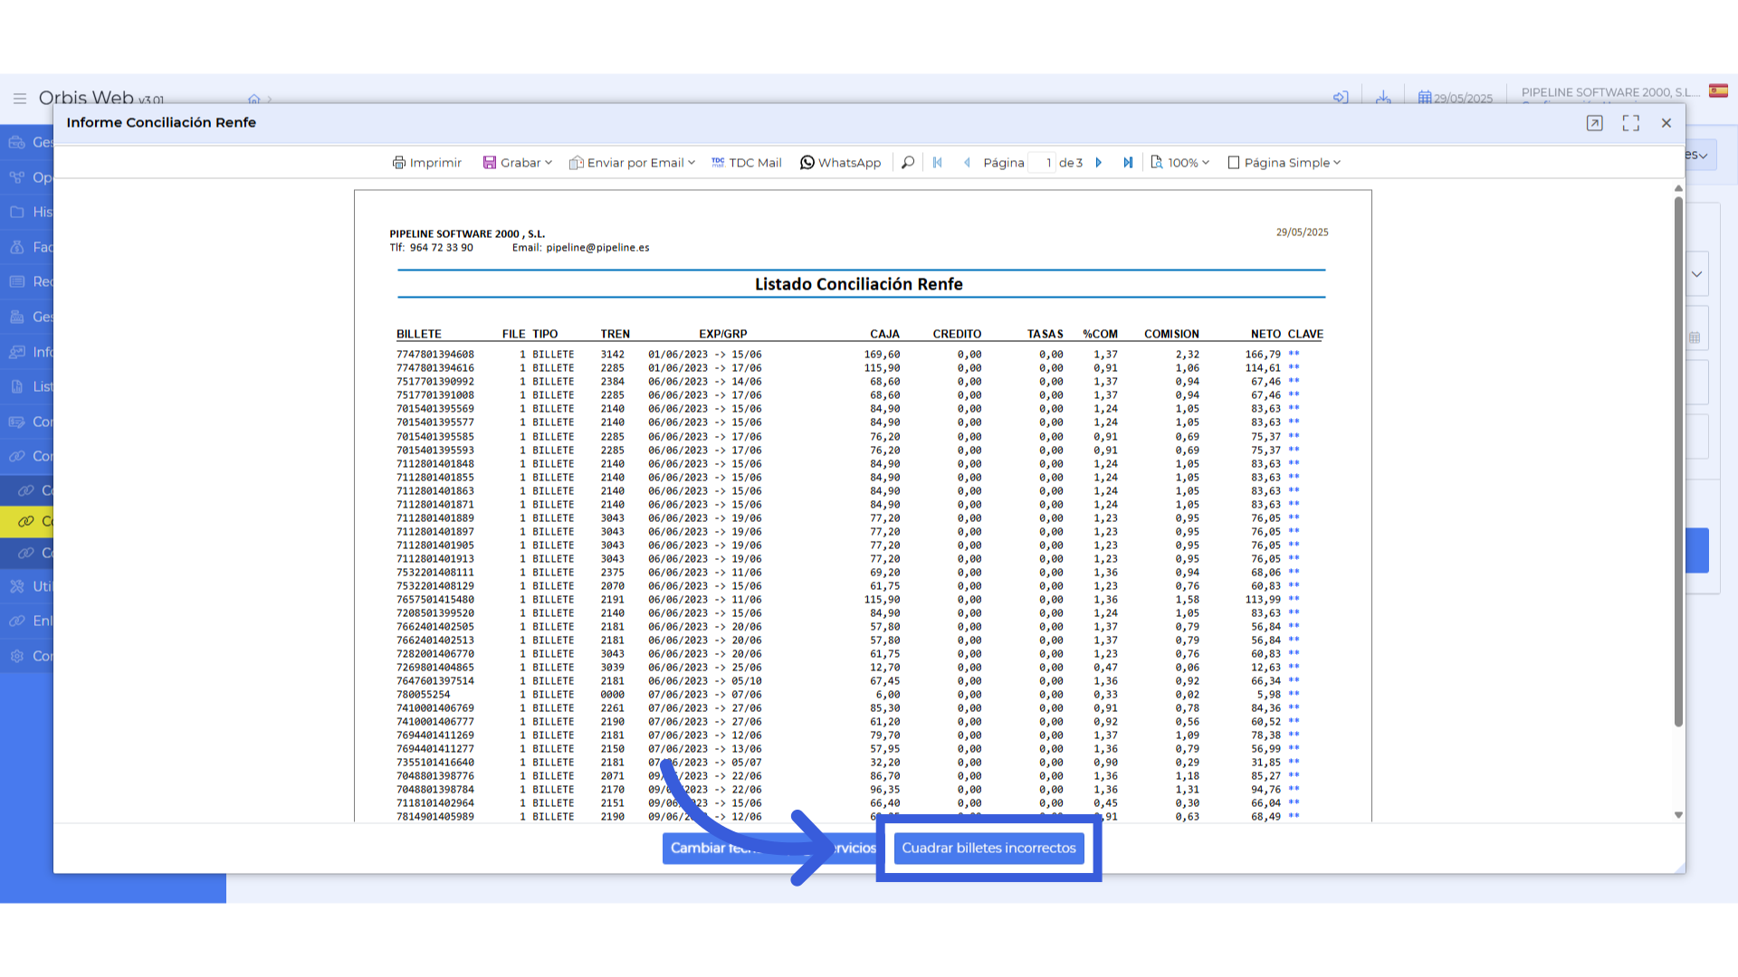The height and width of the screenshot is (977, 1738).
Task: Go to previous page arrow
Action: pos(967,163)
